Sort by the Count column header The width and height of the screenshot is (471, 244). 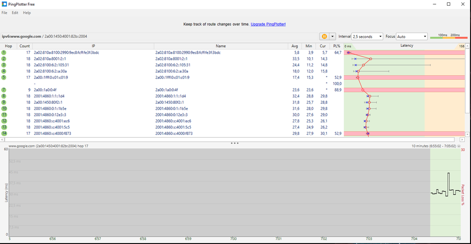tap(25, 46)
